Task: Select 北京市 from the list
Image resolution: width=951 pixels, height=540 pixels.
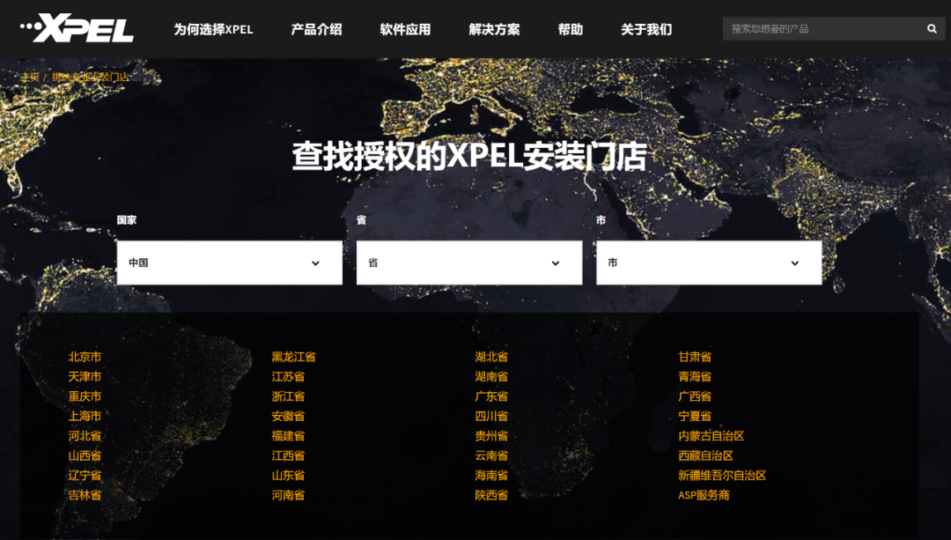Action: 85,357
